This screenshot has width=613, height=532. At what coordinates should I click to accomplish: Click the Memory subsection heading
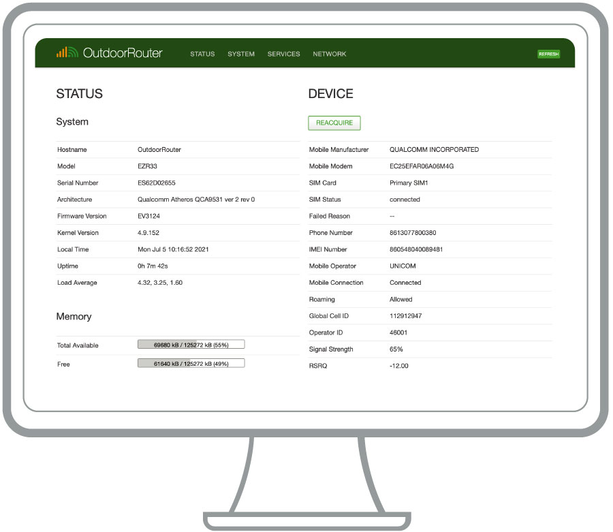pyautogui.click(x=74, y=316)
